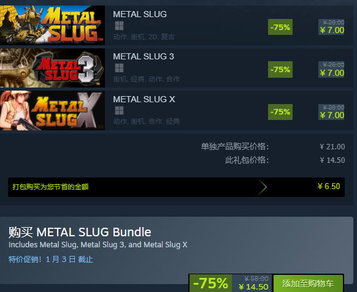357x292 pixels.
Task: Click the -75% badge on METAL SLUG 3 row
Action: 280,69
